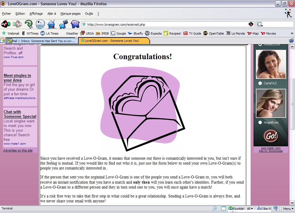
Task: Click the purple square creature toolbar icon
Action: click(x=75, y=24)
